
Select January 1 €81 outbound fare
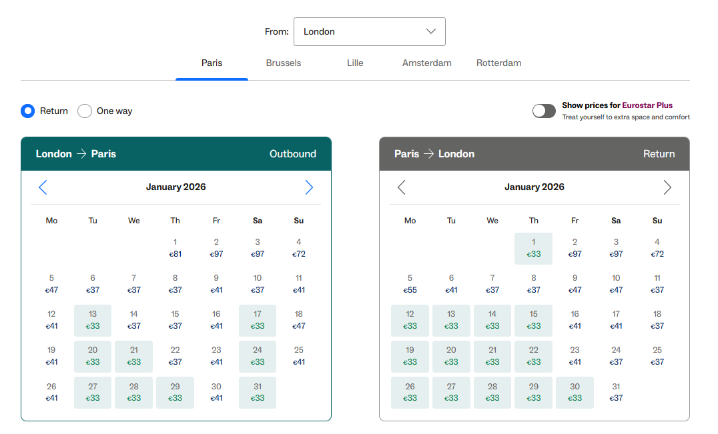click(175, 247)
